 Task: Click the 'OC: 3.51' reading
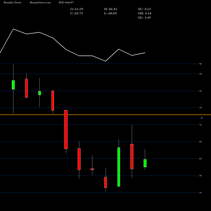point(144,9)
